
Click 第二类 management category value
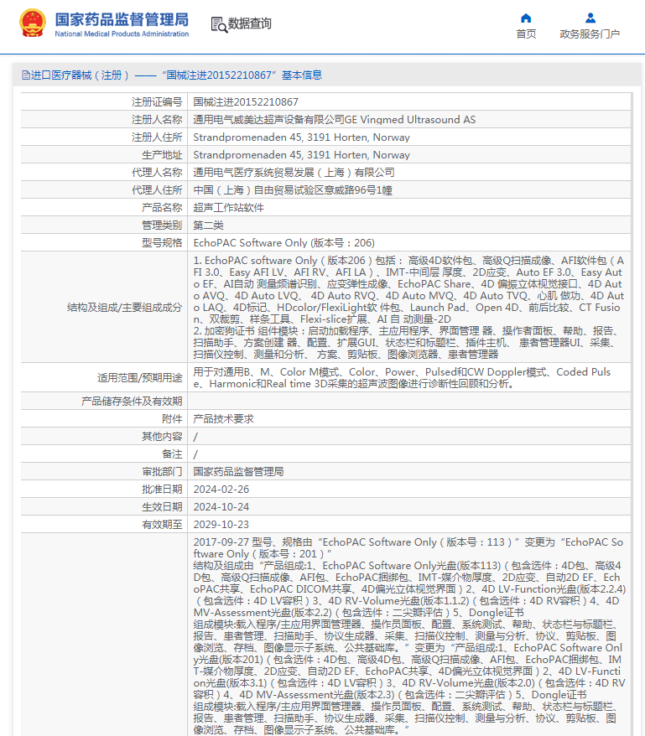pyautogui.click(x=208, y=225)
